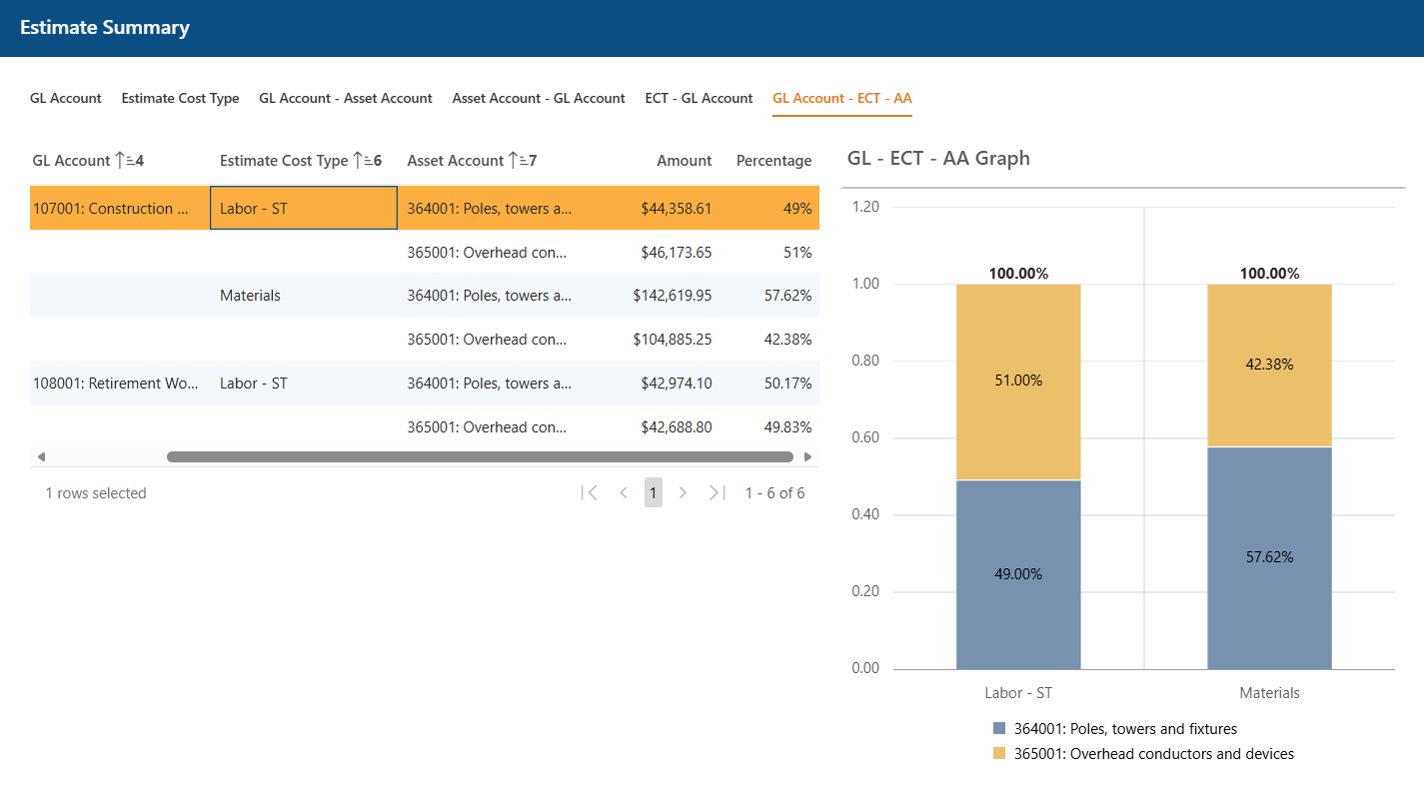Toggle legend 364001: Poles, towers and fixtures
The width and height of the screenshot is (1424, 786).
(x=1115, y=729)
